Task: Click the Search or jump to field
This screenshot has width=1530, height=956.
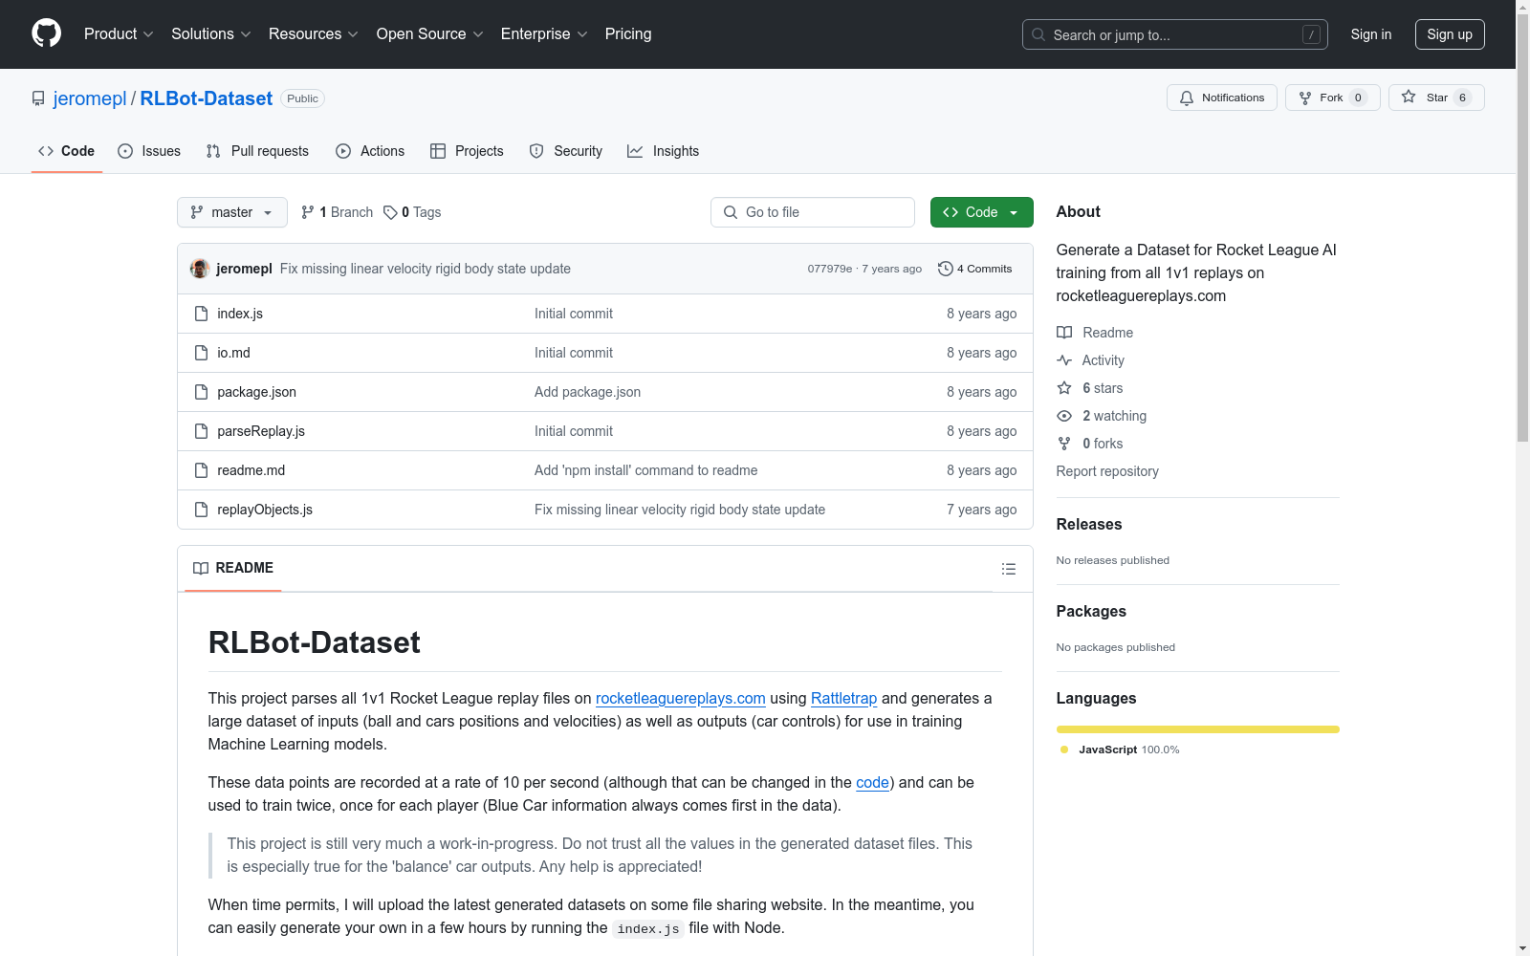Action: pos(1175,34)
